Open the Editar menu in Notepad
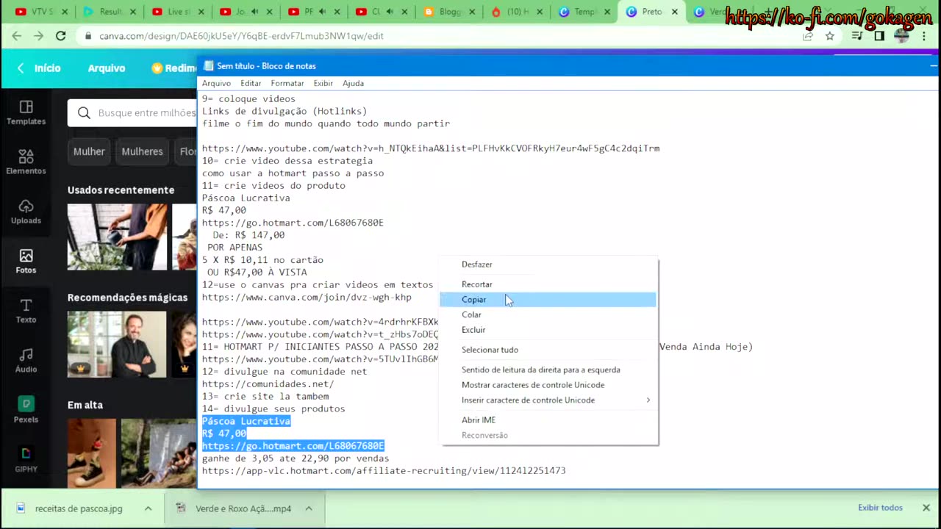Screen dimensions: 941x529 [x=251, y=83]
